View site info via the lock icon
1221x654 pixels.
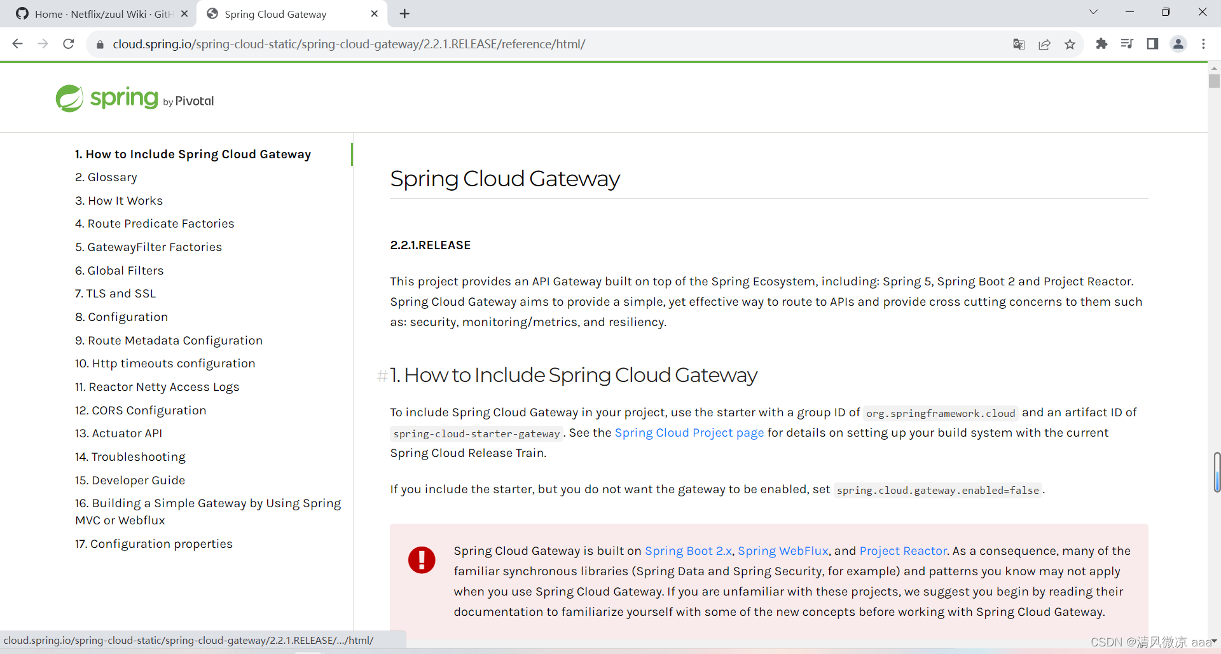(x=99, y=44)
